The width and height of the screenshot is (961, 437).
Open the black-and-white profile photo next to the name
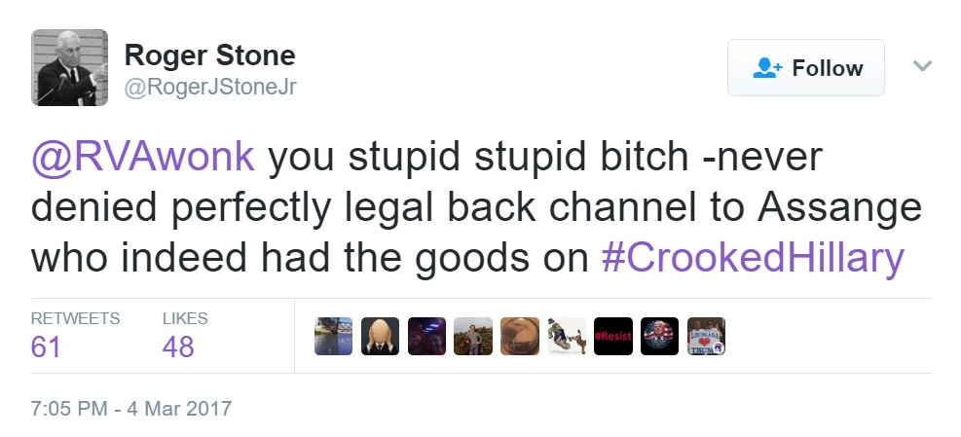69,67
